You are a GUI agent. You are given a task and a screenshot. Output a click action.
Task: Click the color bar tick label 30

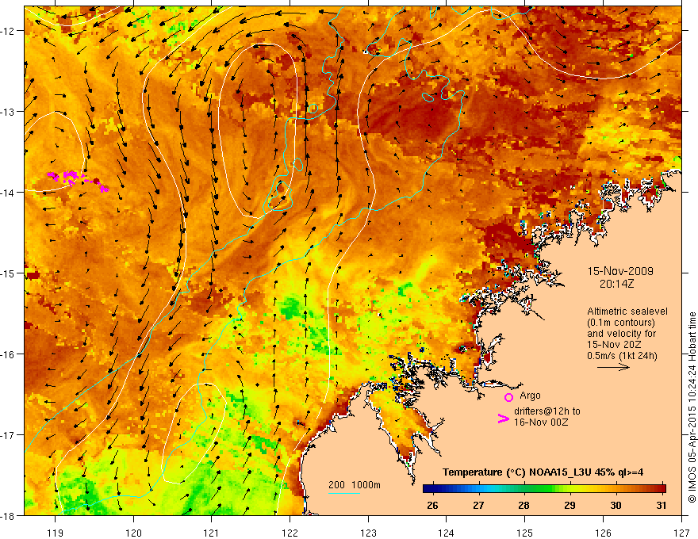click(x=616, y=505)
